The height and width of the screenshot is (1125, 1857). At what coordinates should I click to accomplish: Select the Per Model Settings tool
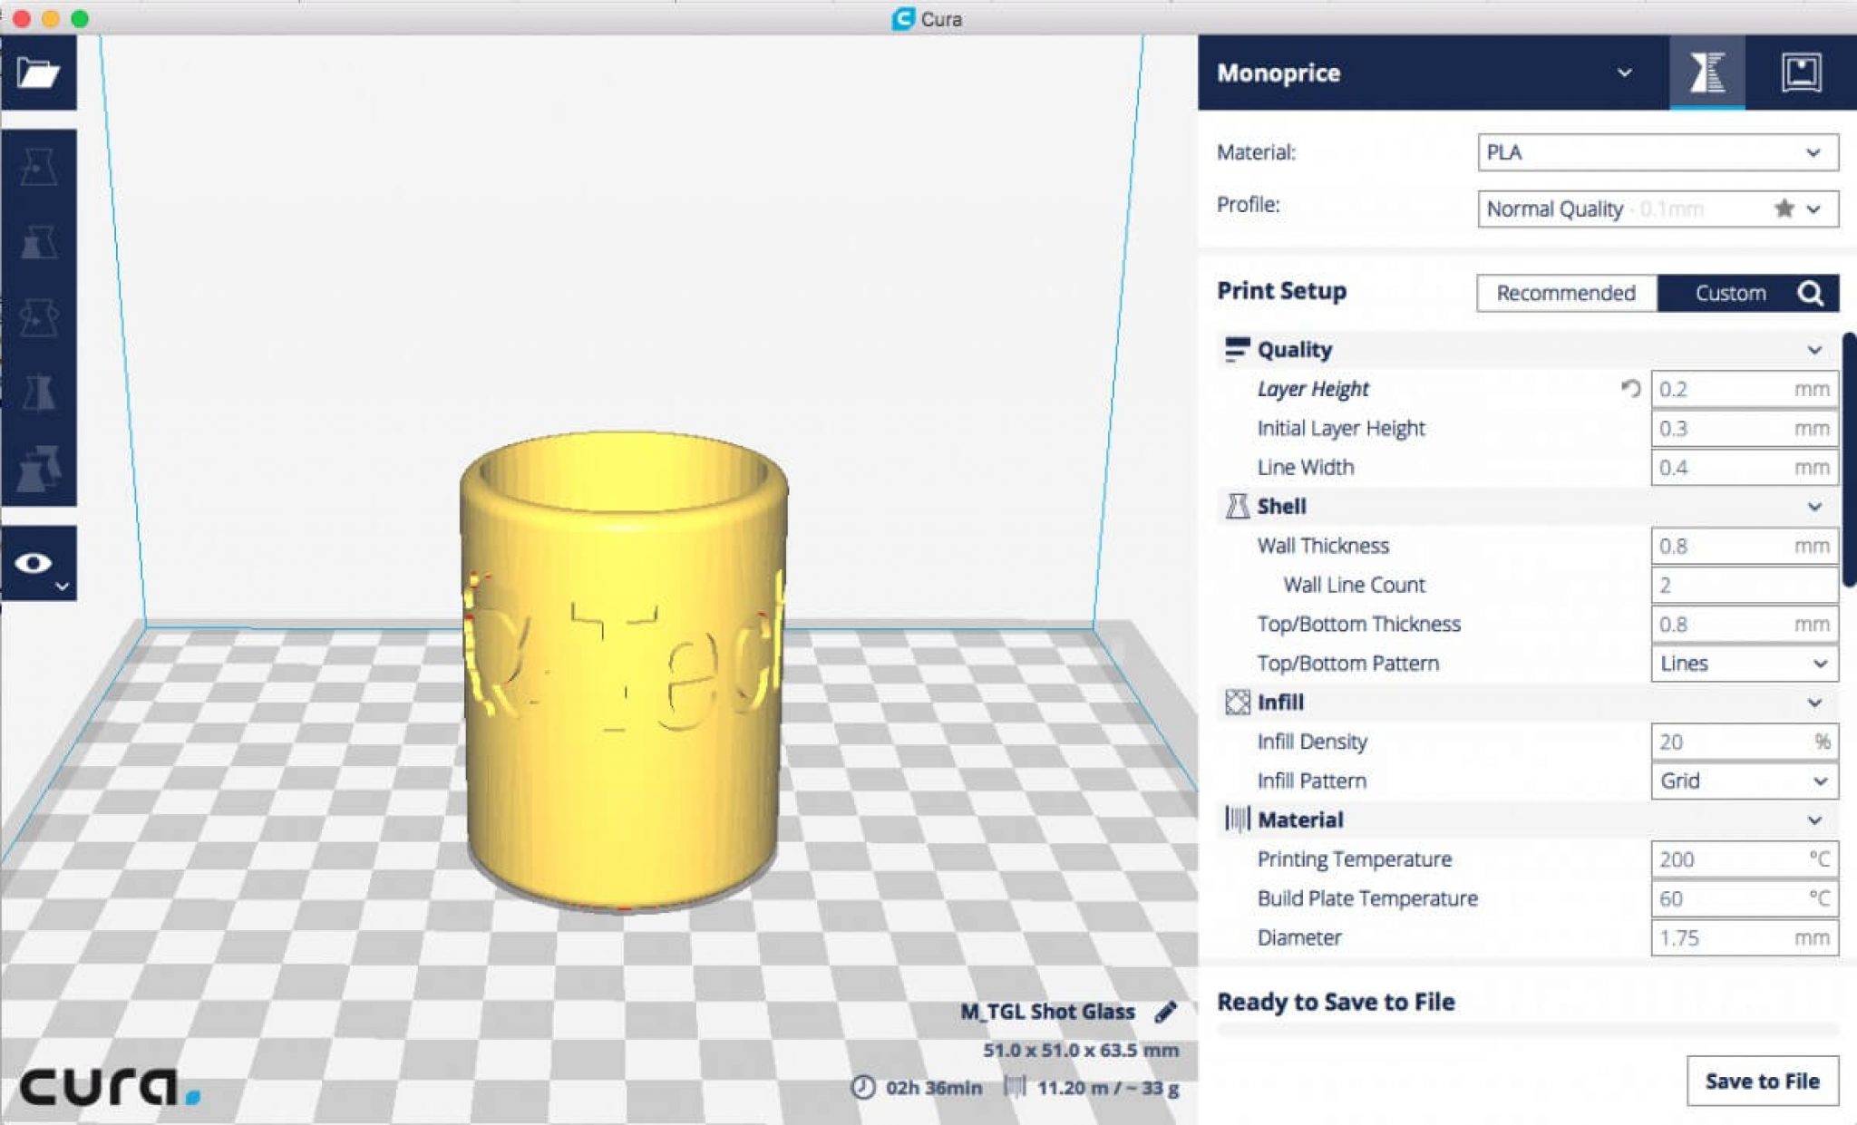click(38, 468)
